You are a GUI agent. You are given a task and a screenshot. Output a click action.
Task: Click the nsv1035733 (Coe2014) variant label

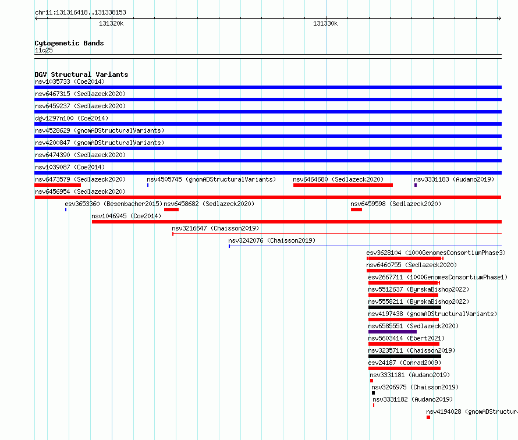point(70,81)
